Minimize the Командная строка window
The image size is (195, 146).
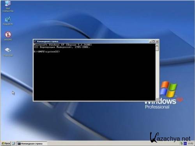click(x=151, y=41)
